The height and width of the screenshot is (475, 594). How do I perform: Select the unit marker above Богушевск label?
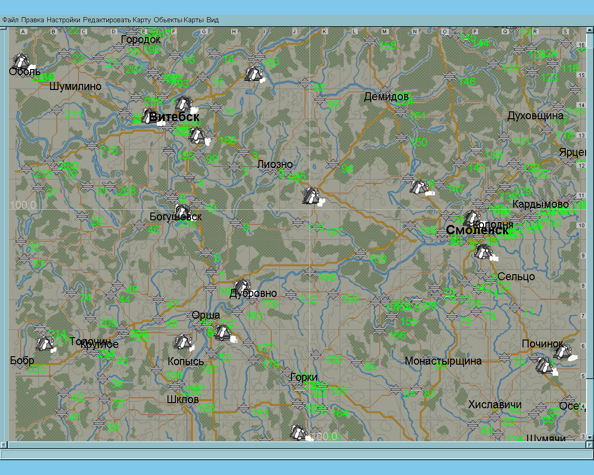(x=183, y=212)
